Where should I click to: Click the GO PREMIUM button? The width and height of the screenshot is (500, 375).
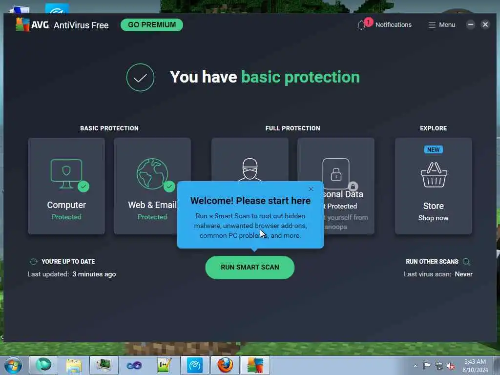point(152,25)
